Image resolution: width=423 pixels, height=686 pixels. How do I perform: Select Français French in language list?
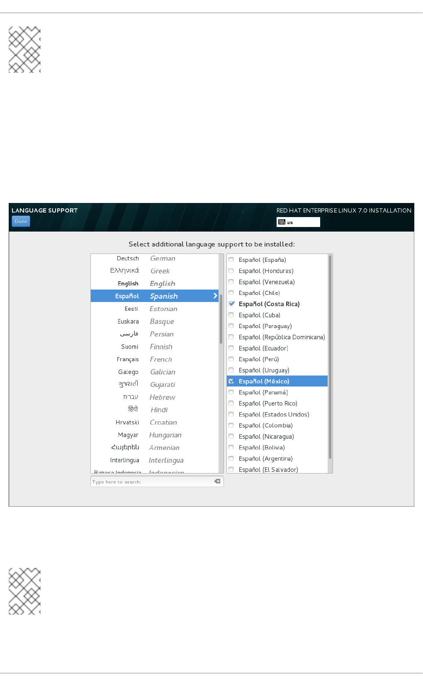(155, 359)
